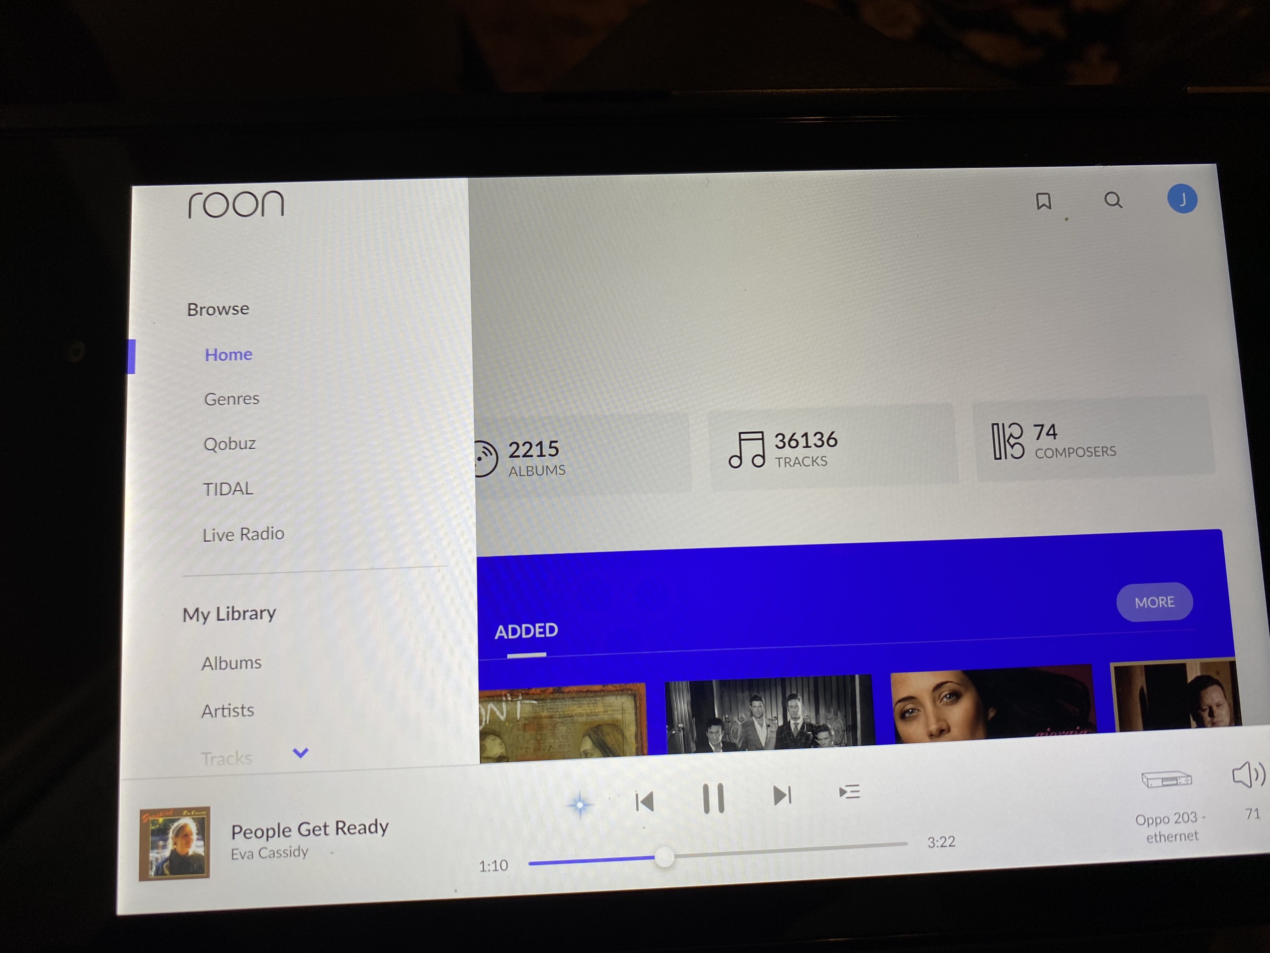Open the rightmost recently added album cover

point(1176,695)
